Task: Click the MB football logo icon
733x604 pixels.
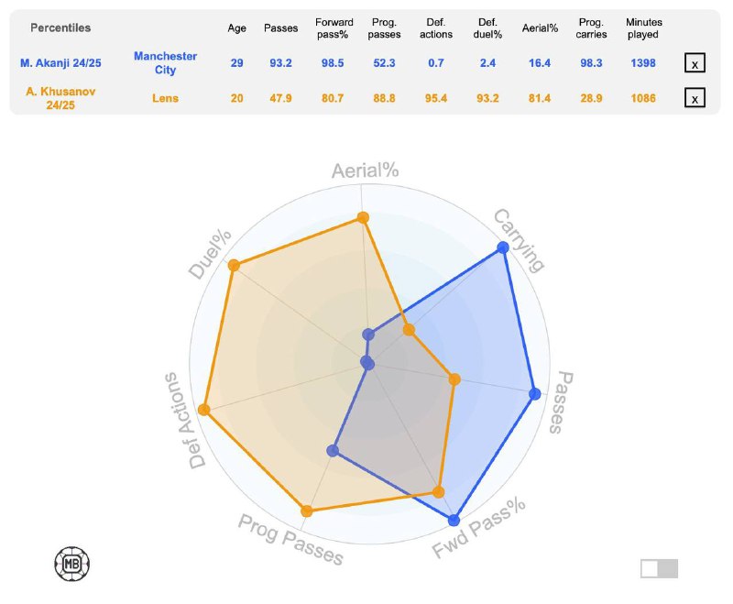Action: pyautogui.click(x=72, y=564)
